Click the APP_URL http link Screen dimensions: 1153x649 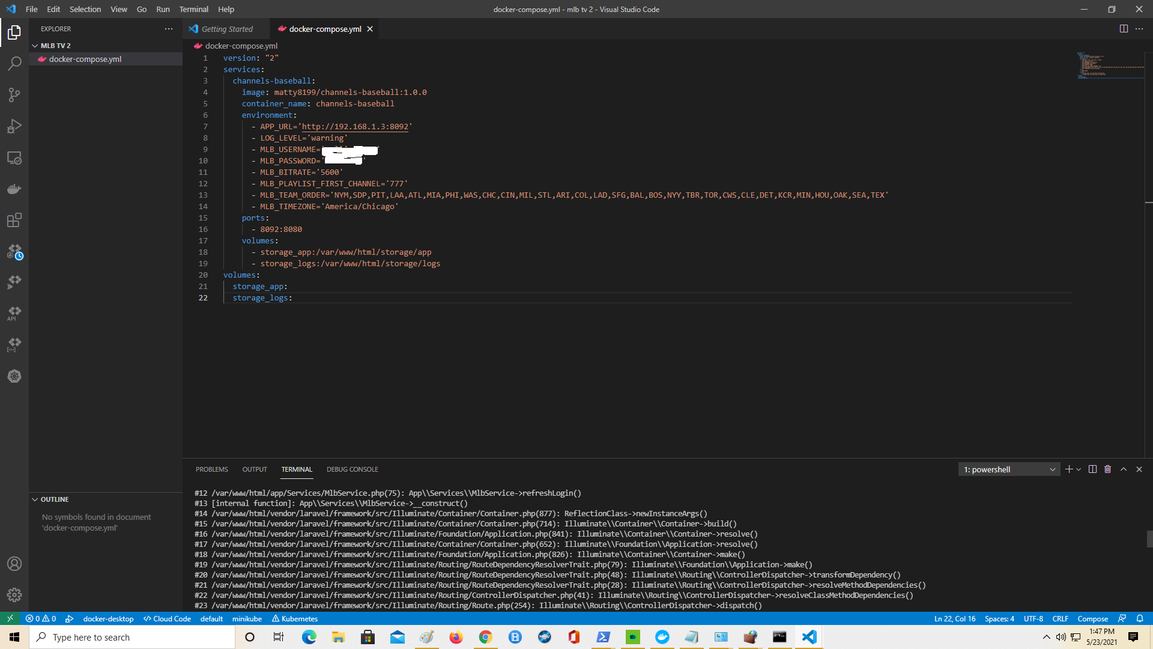354,127
